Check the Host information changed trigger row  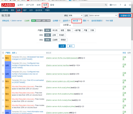point(3,113)
